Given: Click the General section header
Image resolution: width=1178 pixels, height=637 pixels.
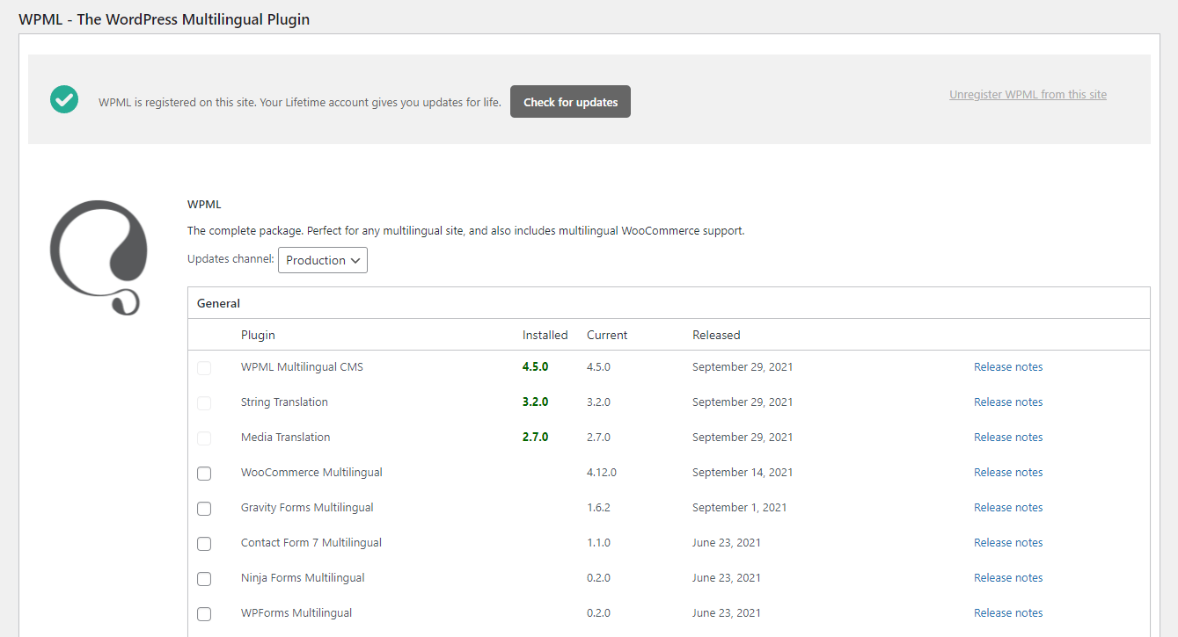Looking at the screenshot, I should (x=219, y=303).
